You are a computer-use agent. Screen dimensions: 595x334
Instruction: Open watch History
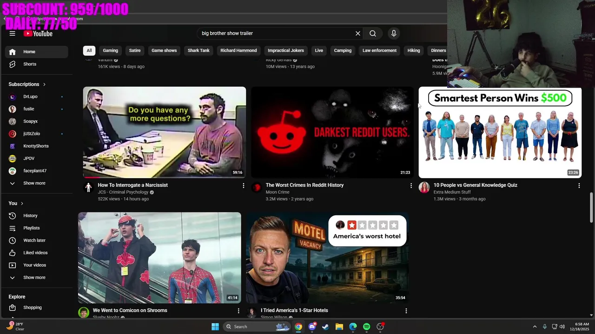pos(36,216)
